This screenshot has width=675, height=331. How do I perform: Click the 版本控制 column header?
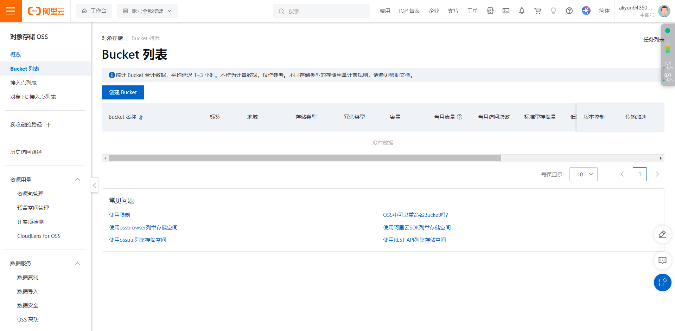[594, 117]
